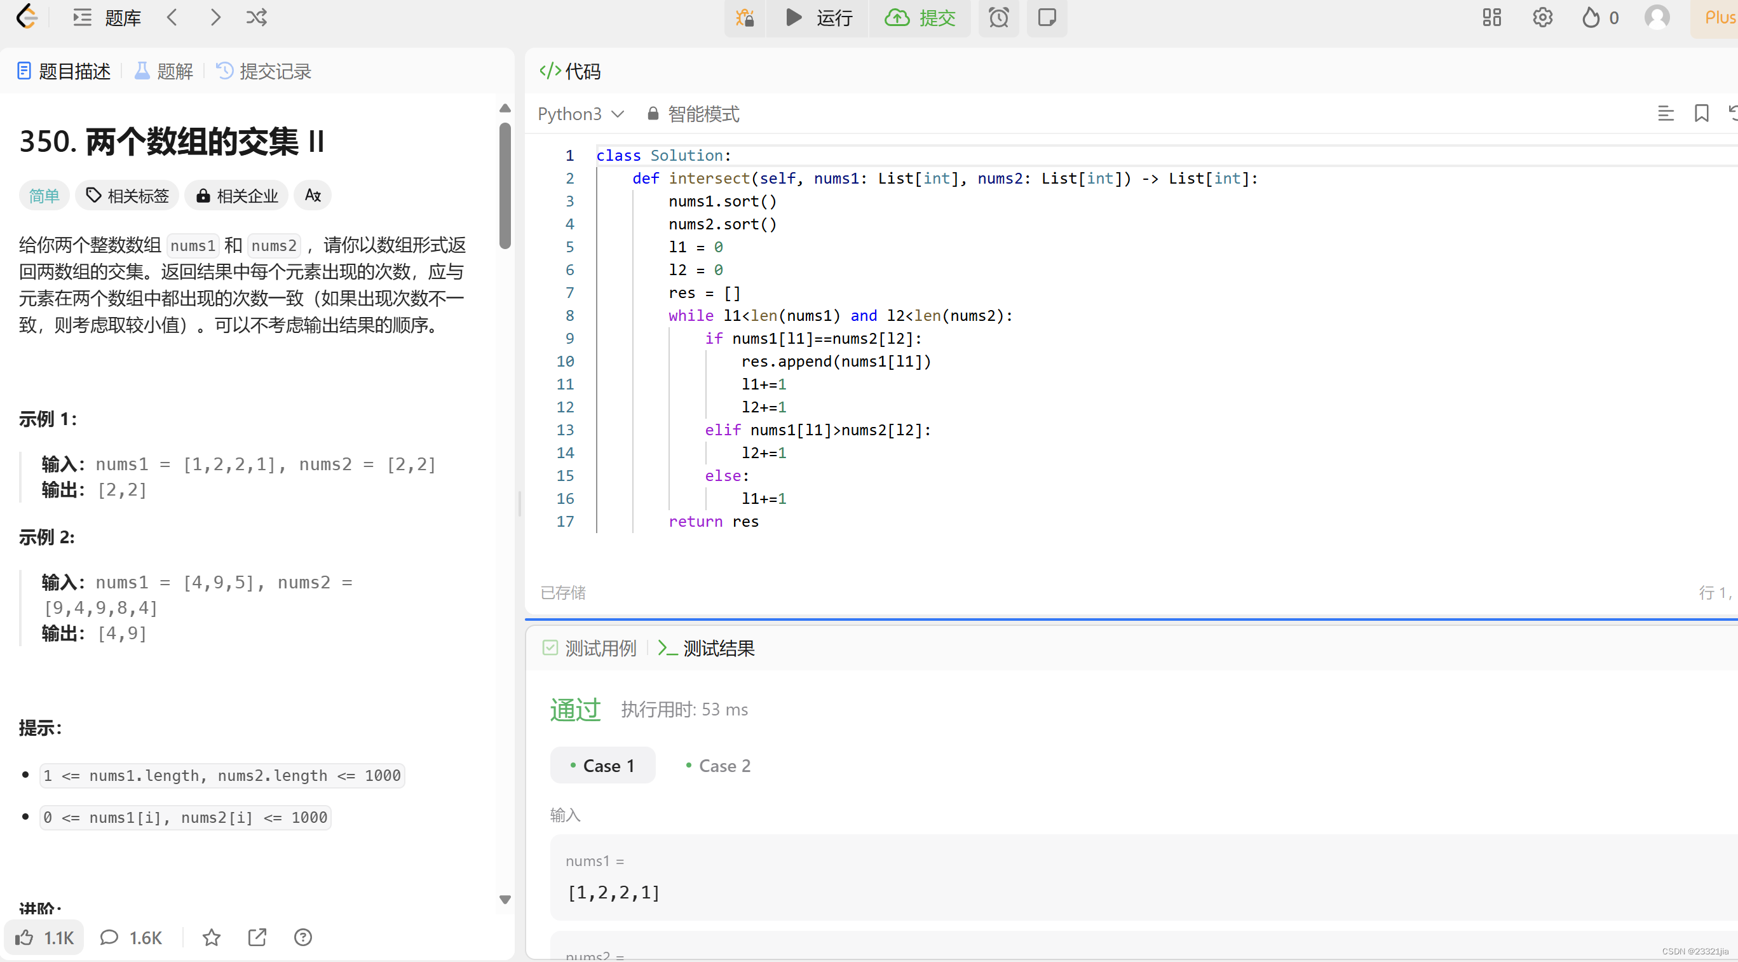Favorite problem with star icon
The width and height of the screenshot is (1738, 962).
coord(211,938)
